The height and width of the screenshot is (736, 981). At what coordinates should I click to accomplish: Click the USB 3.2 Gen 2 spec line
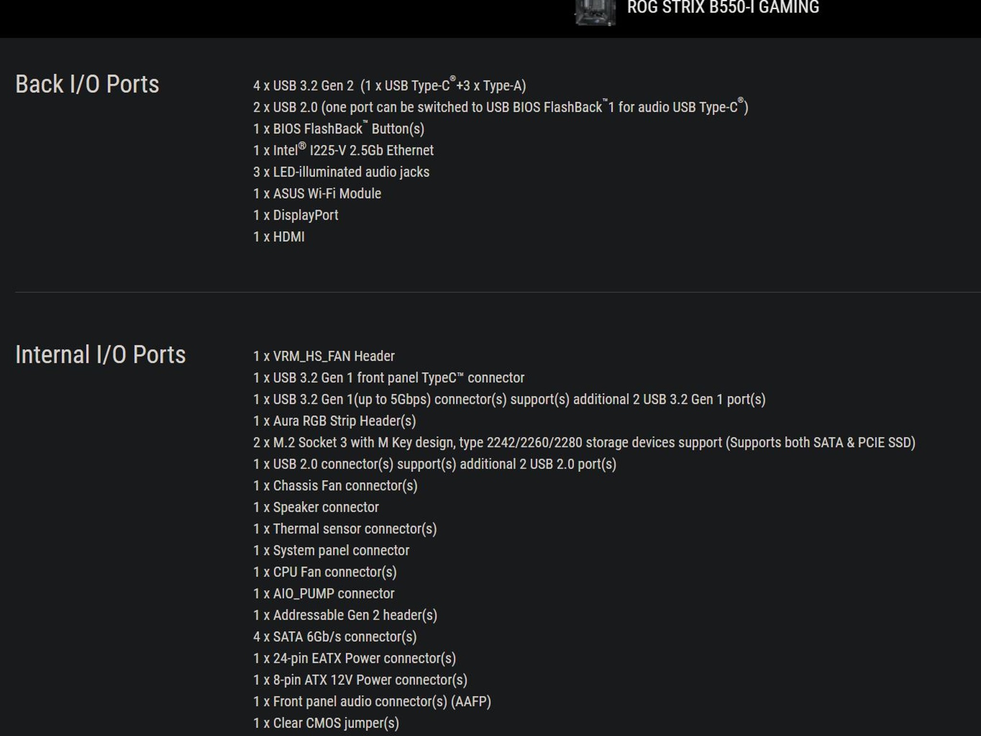389,86
